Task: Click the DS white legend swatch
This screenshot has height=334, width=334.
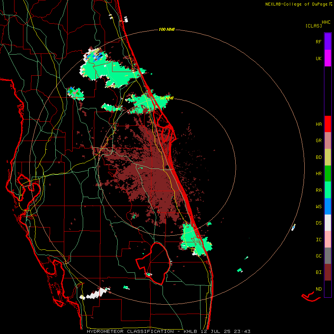Action: point(328,223)
